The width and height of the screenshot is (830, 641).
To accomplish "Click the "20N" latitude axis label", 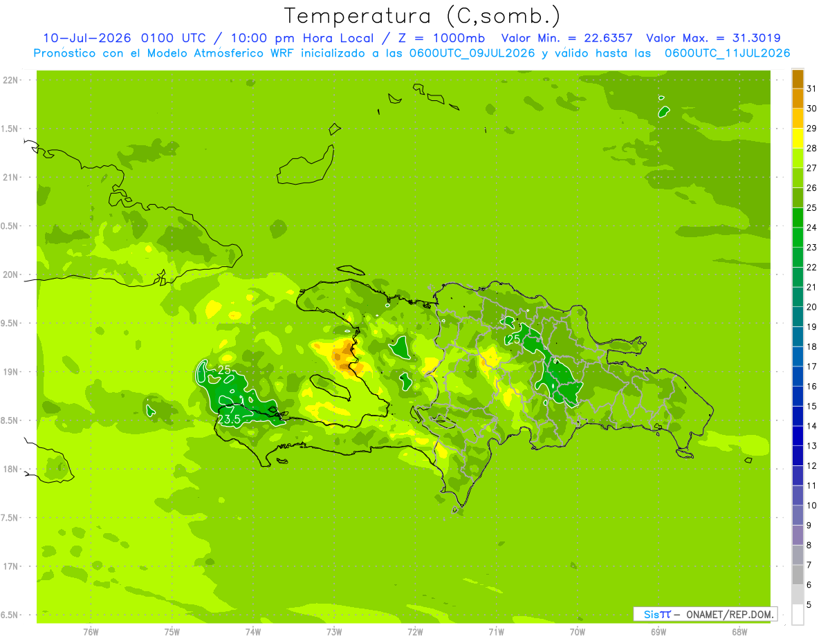I will 10,275.
